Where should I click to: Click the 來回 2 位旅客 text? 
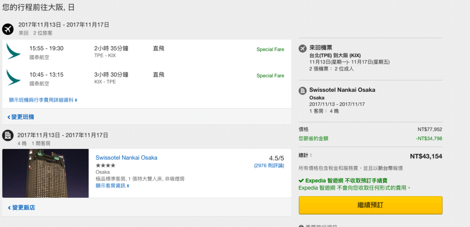click(x=35, y=33)
